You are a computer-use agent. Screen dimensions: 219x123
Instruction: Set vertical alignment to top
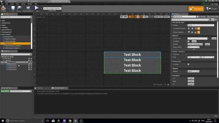(x=189, y=32)
